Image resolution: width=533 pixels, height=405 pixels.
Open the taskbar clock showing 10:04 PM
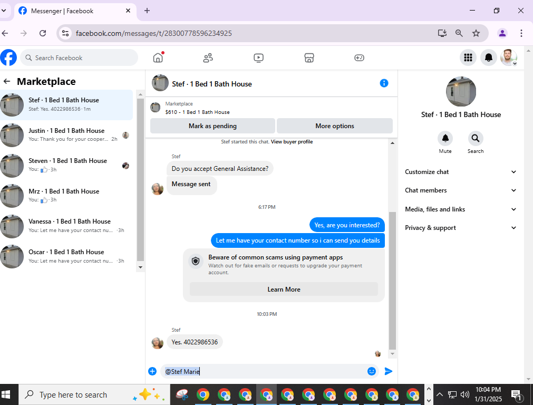[488, 394]
